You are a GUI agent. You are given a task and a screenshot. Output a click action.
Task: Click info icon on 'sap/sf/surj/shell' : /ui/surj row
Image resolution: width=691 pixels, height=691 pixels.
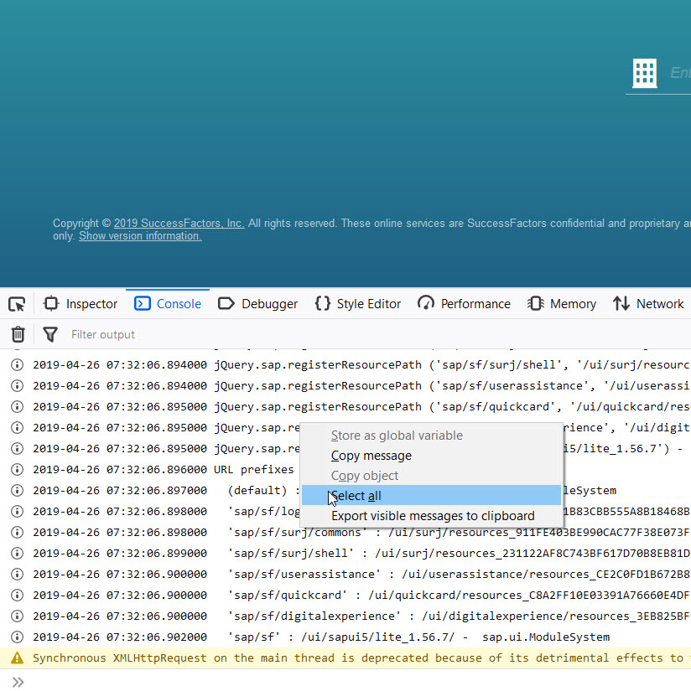point(18,554)
